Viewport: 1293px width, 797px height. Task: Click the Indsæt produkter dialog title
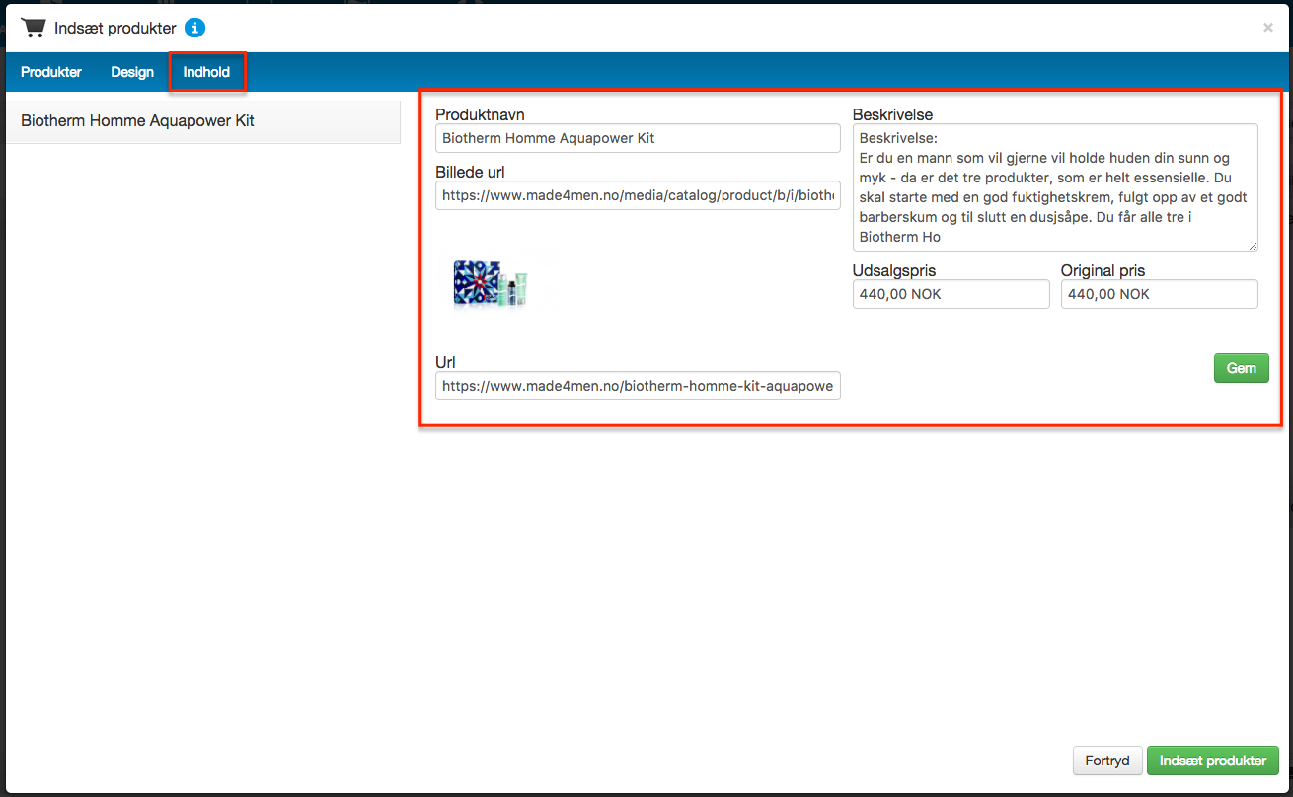coord(115,28)
